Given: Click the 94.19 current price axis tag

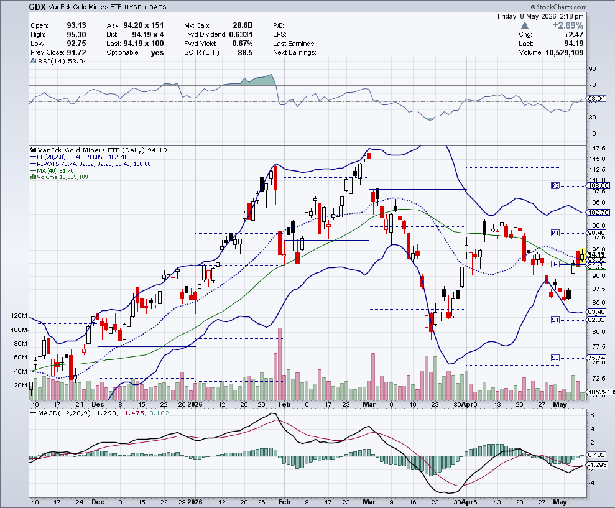Looking at the screenshot, I should (596, 254).
